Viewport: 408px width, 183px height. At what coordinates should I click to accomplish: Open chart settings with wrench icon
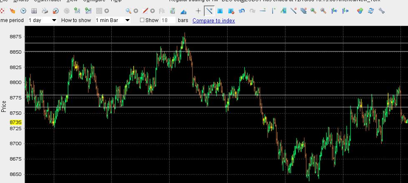point(381,11)
